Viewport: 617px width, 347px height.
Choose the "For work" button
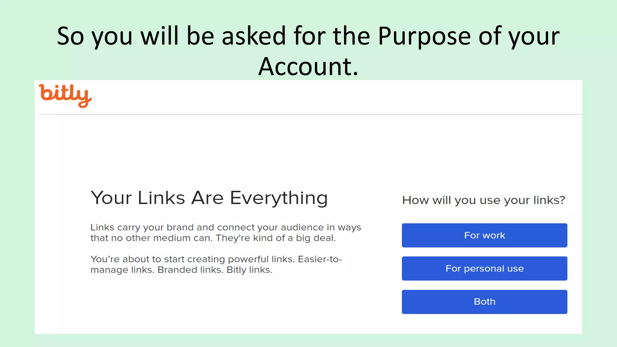(484, 235)
